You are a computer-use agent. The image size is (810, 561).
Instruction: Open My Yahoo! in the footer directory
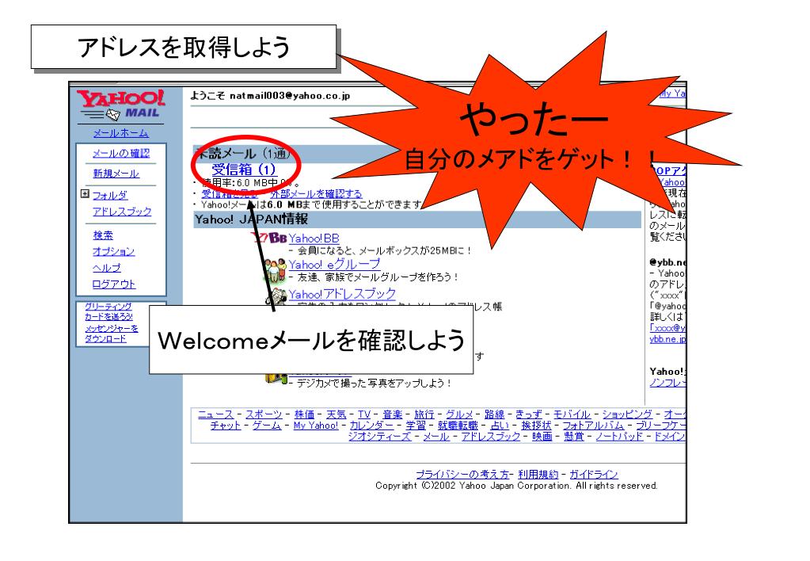(316, 425)
